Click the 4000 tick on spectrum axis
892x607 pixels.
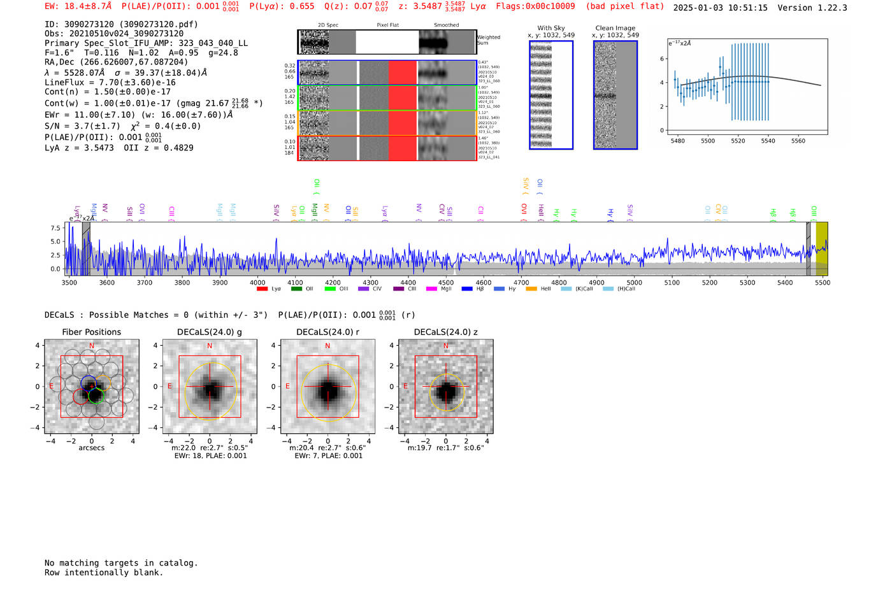tap(257, 283)
